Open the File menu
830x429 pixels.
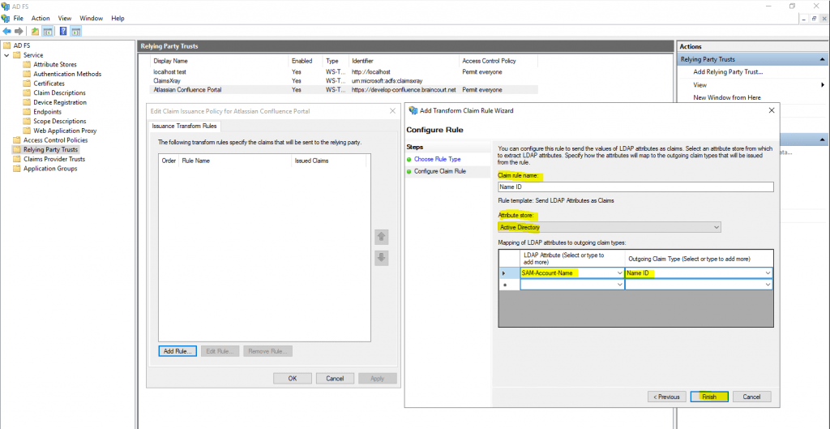point(19,18)
